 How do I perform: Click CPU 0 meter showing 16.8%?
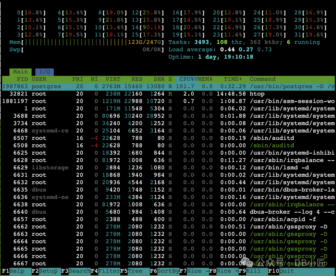coord(31,13)
